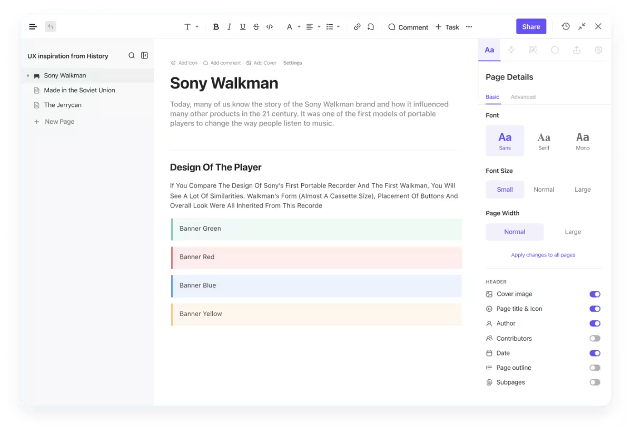Open the text alignment tool
Image resolution: width=632 pixels, height=433 pixels.
[310, 27]
